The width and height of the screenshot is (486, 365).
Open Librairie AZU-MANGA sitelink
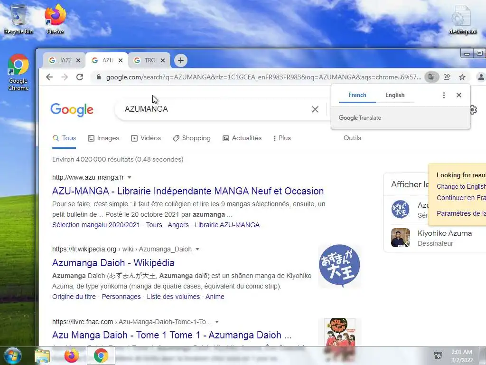[227, 225]
